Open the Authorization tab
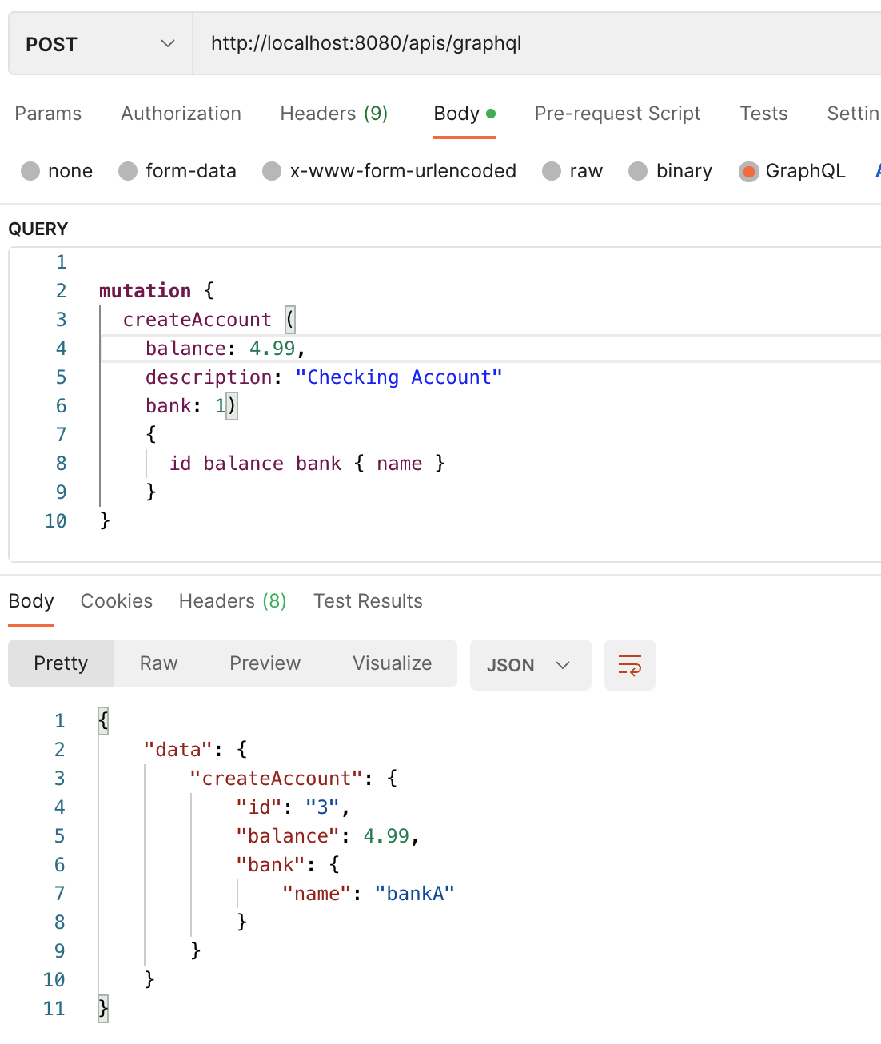The width and height of the screenshot is (881, 1044). pos(181,114)
